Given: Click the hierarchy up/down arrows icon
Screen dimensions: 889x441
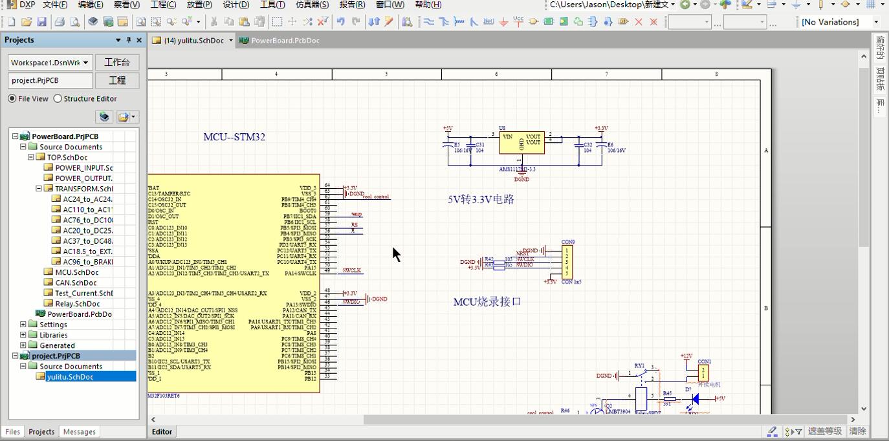Looking at the screenshot, I should (374, 22).
